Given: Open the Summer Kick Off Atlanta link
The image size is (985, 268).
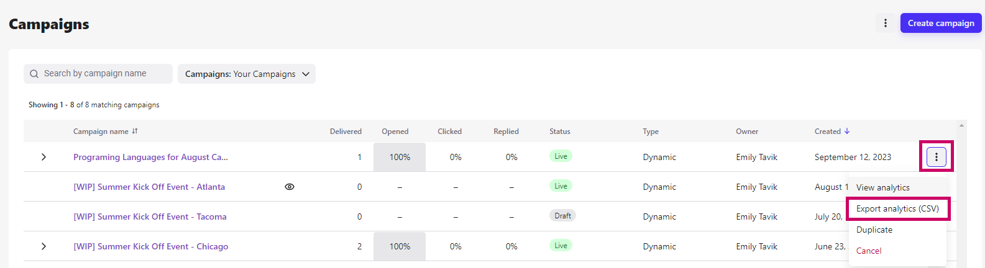Looking at the screenshot, I should pyautogui.click(x=149, y=187).
